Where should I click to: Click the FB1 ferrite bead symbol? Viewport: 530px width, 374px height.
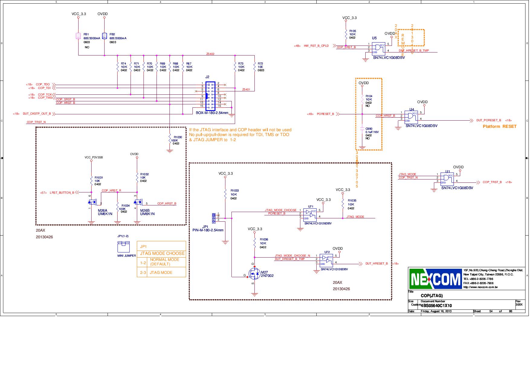[78, 35]
